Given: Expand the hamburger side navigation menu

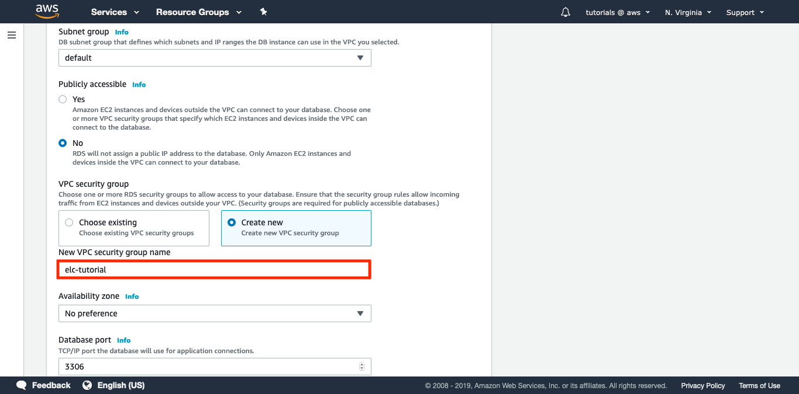Looking at the screenshot, I should 12,35.
